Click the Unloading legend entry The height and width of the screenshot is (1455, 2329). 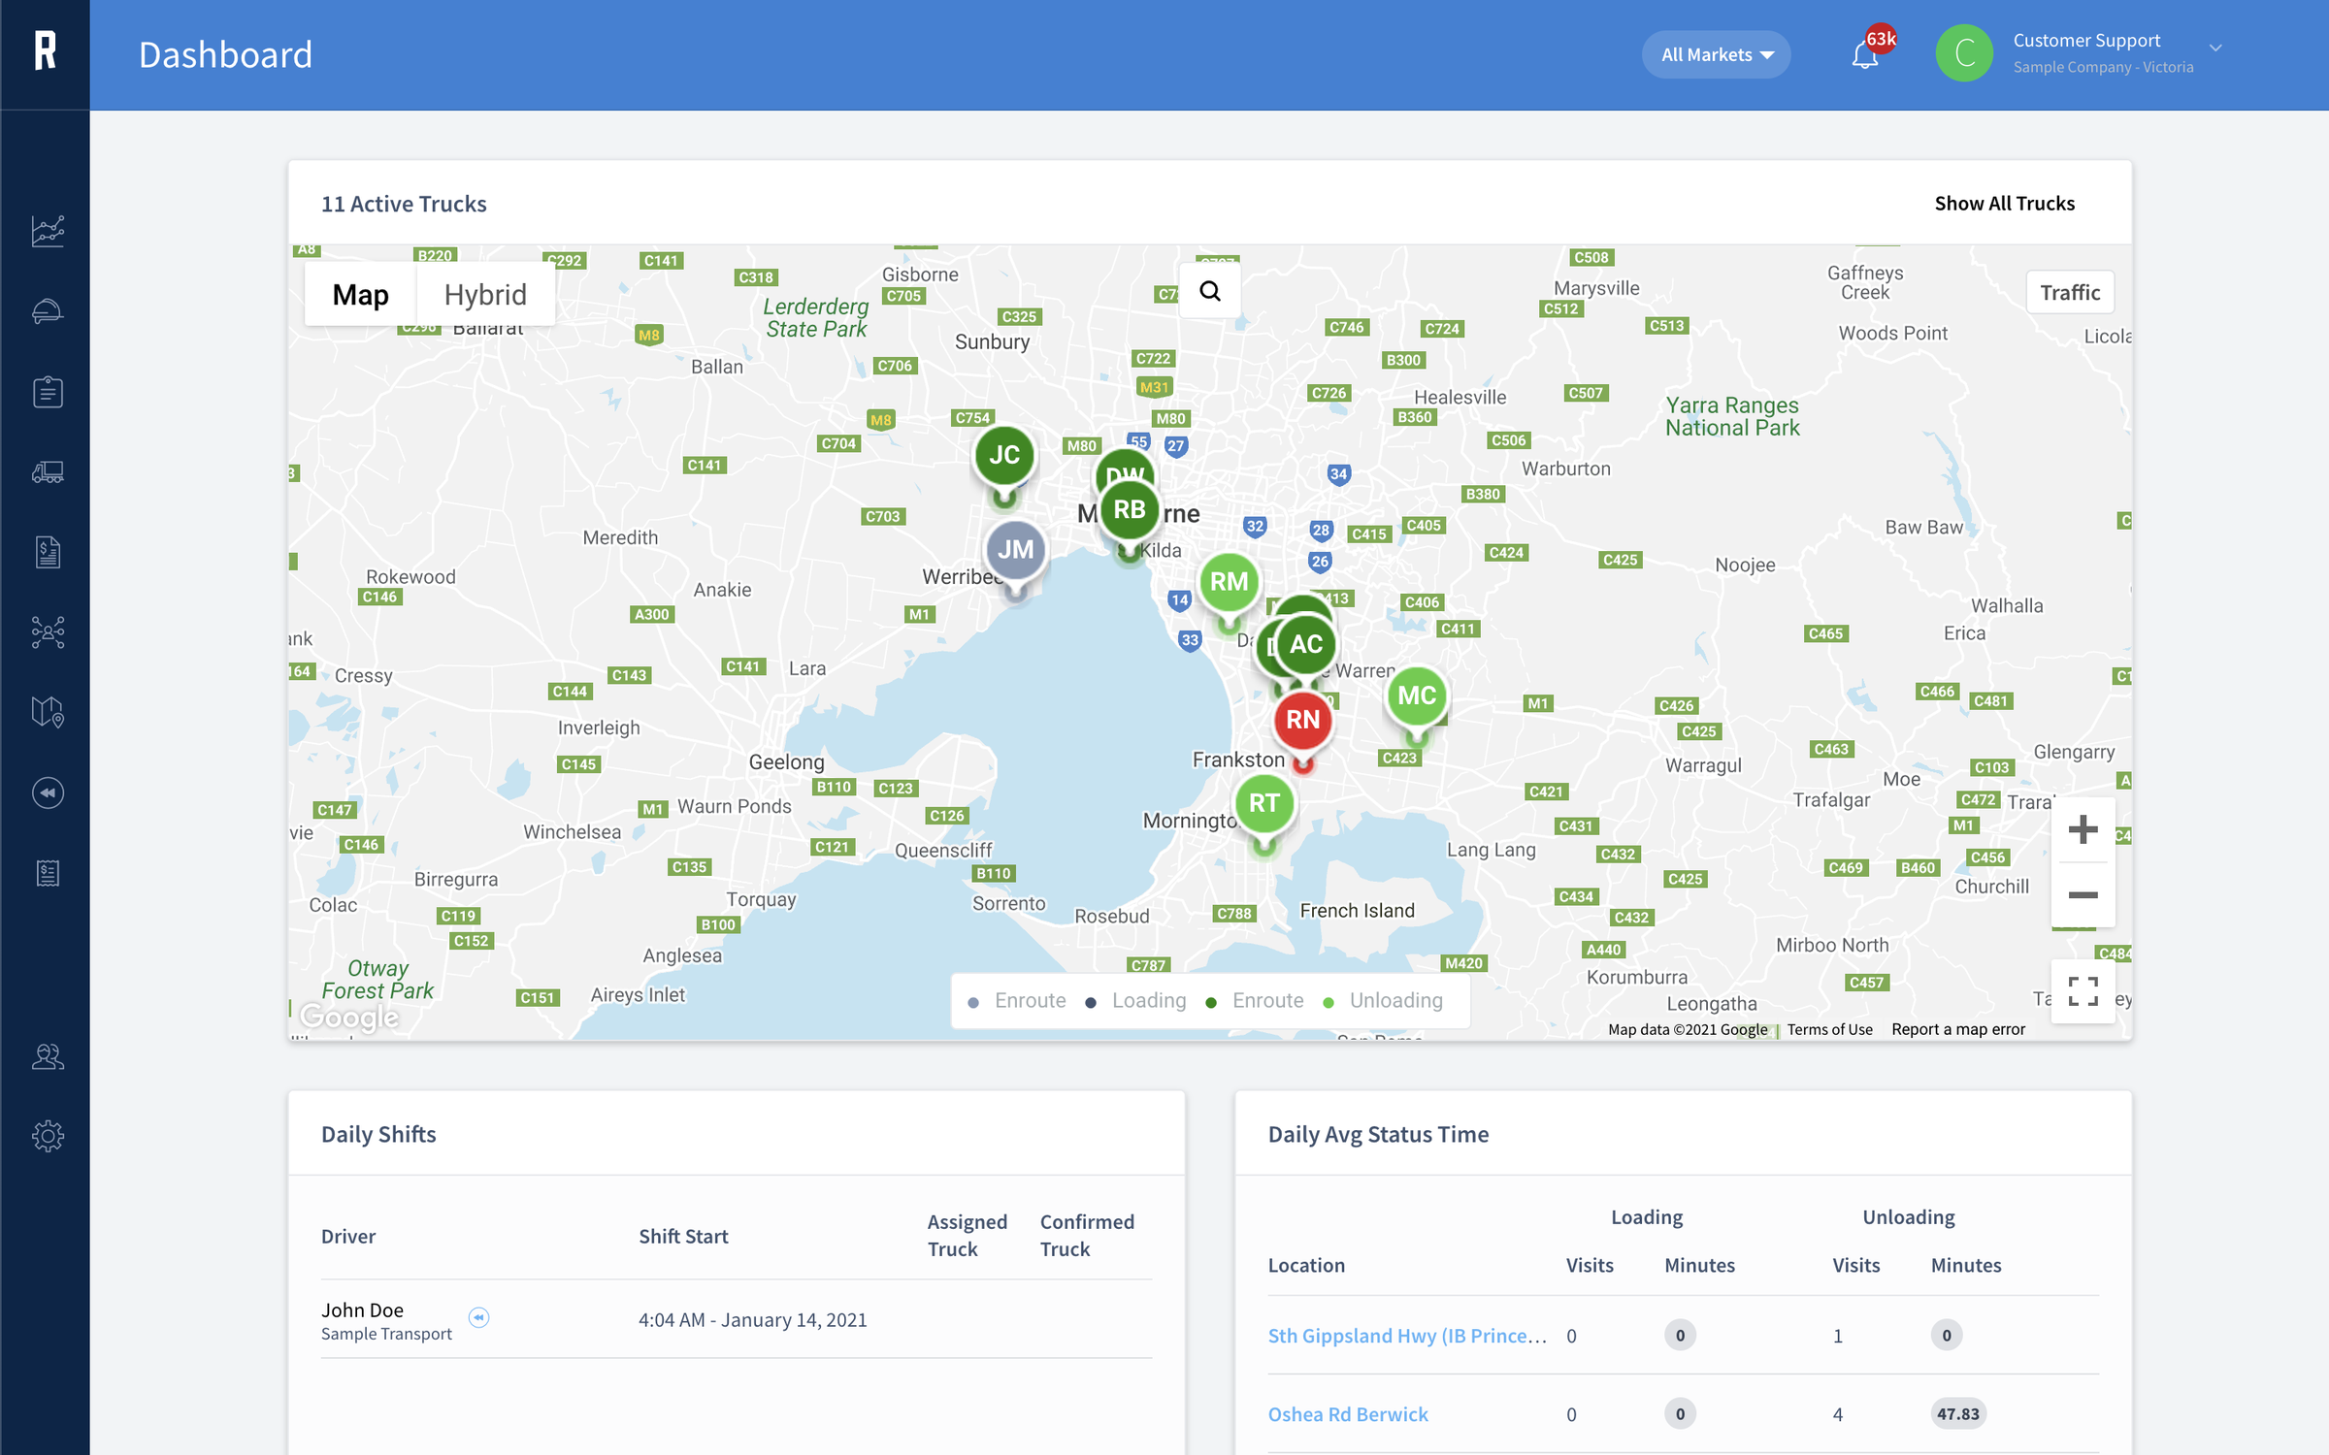click(1384, 1000)
